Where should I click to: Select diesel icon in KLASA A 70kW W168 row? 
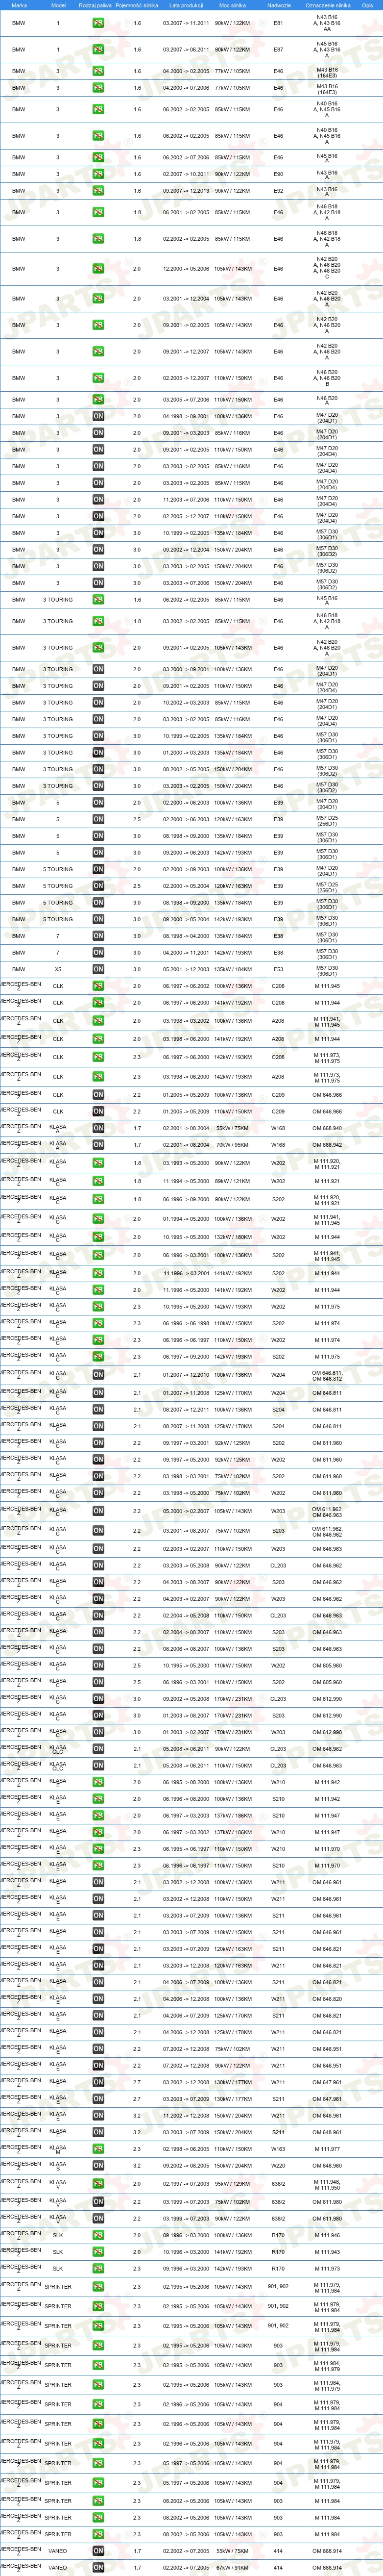pyautogui.click(x=98, y=1145)
